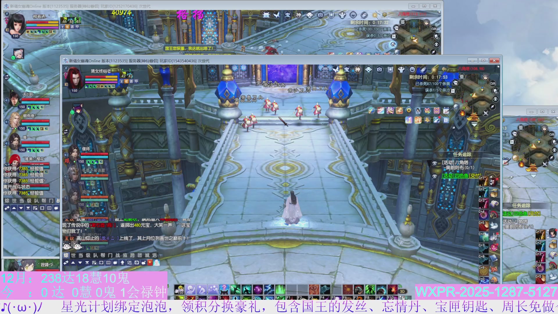Jump chat to bottom with underlined arrow
Image resolution: width=558 pixels, height=314 pixels.
(x=87, y=263)
